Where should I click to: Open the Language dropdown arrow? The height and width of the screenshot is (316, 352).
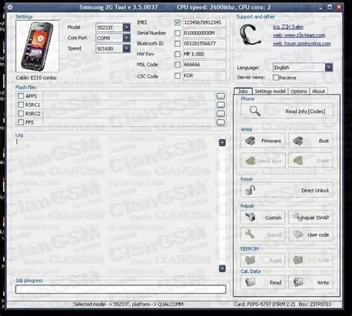coord(329,67)
